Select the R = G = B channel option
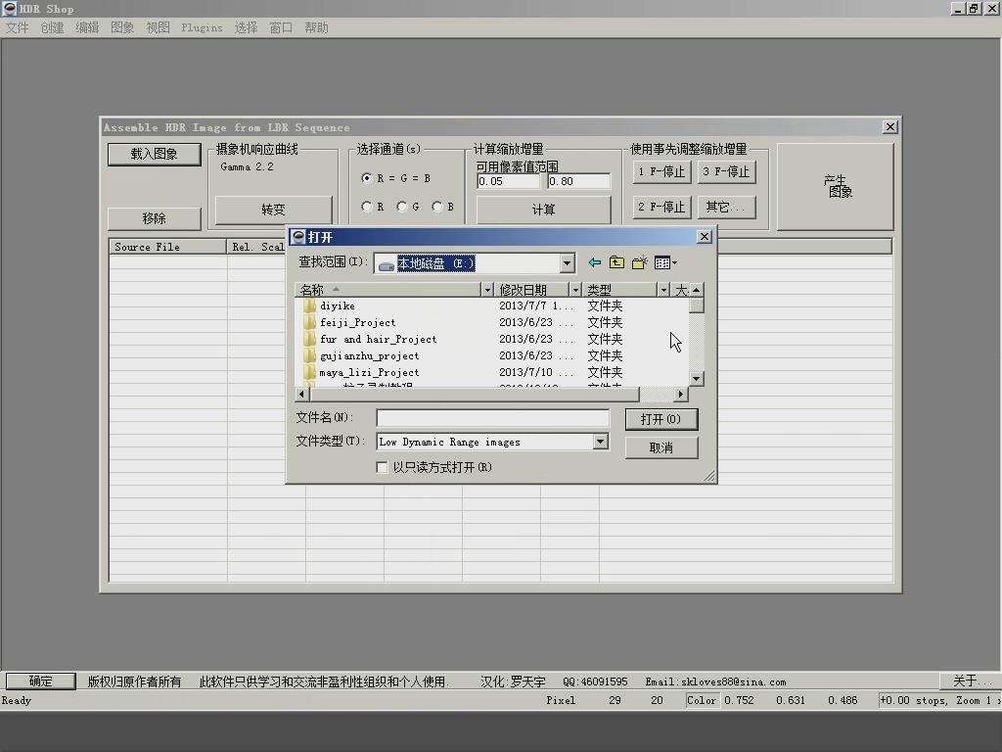Image resolution: width=1002 pixels, height=752 pixels. [x=366, y=178]
